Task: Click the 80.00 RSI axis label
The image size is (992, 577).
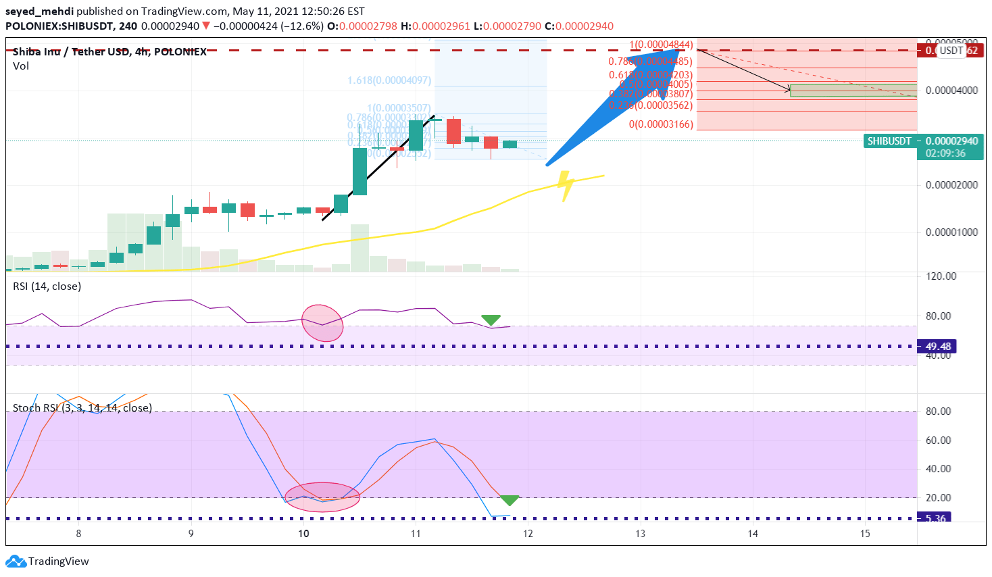Action: pos(938,316)
